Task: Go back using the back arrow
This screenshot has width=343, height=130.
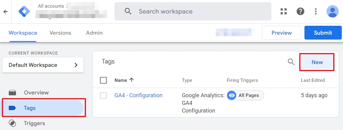Action: click(x=6, y=12)
